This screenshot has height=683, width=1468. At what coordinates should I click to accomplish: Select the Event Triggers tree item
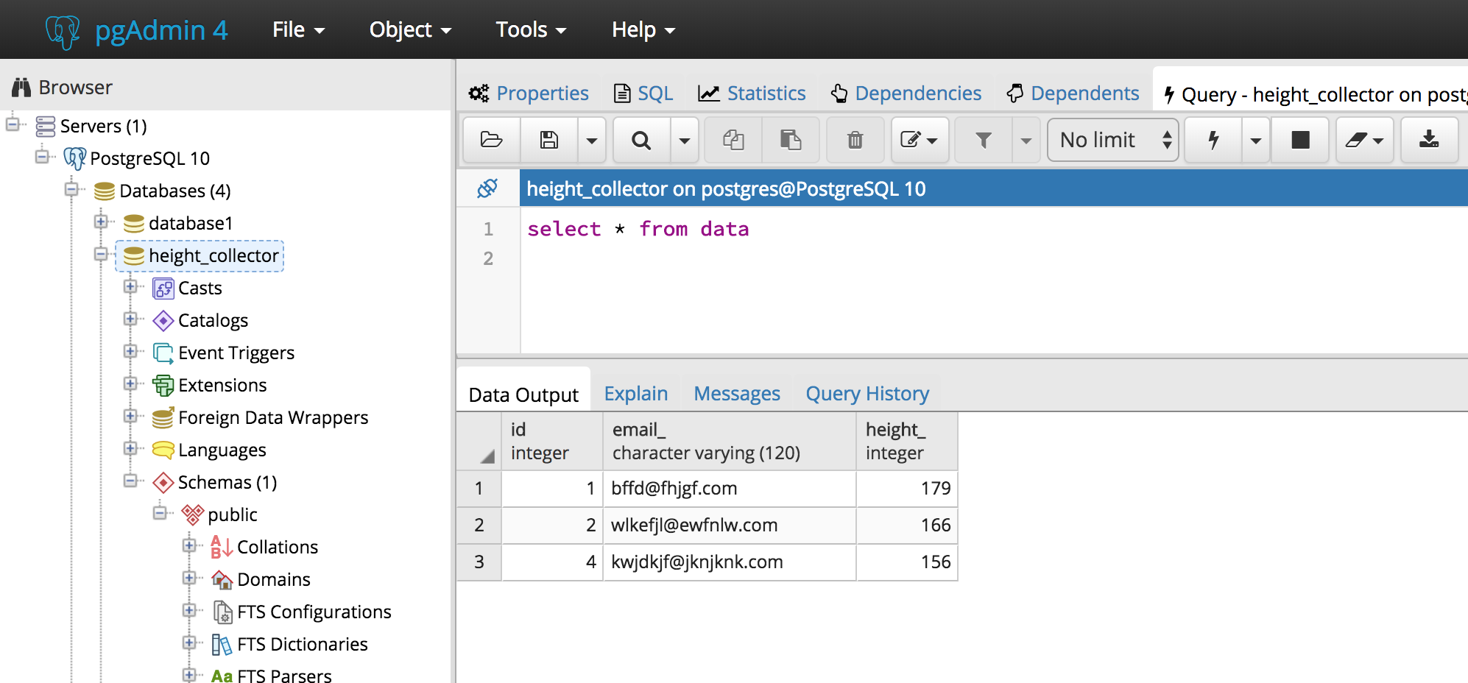pos(236,353)
